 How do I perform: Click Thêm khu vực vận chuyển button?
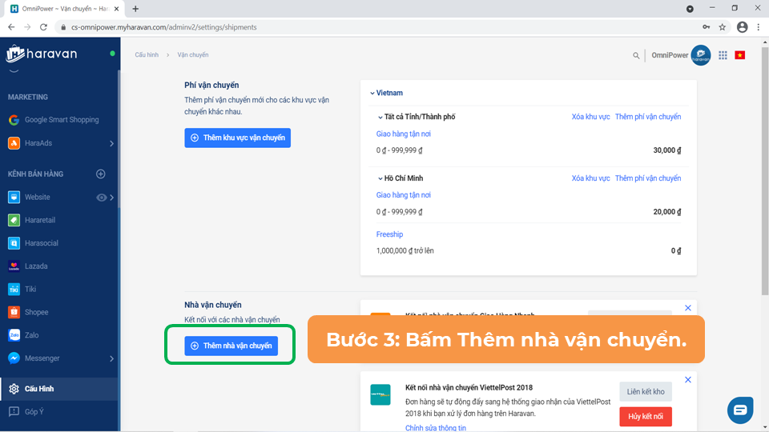pyautogui.click(x=237, y=138)
